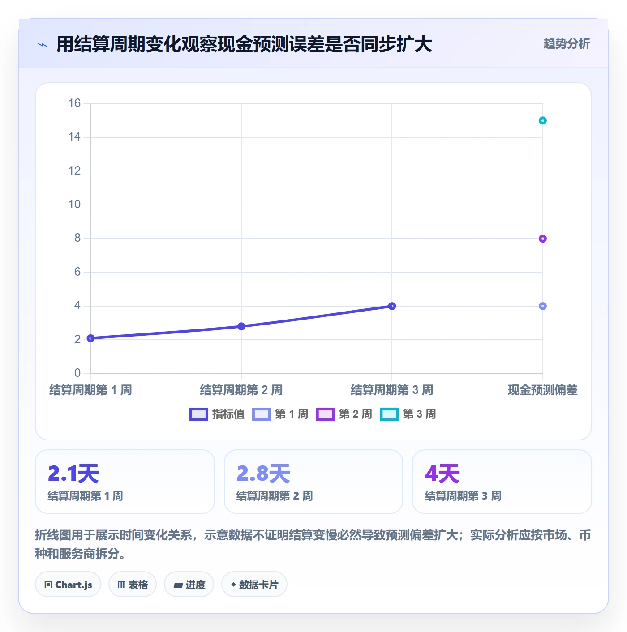Select the line data point at 结算周期第 3 周
The image size is (627, 632).
pyautogui.click(x=392, y=306)
